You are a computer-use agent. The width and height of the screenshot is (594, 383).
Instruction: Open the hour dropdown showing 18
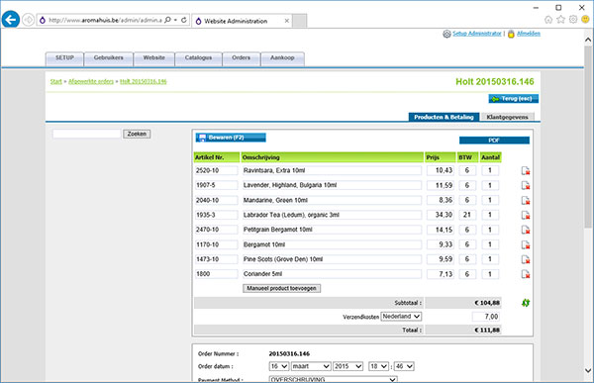pyautogui.click(x=378, y=366)
